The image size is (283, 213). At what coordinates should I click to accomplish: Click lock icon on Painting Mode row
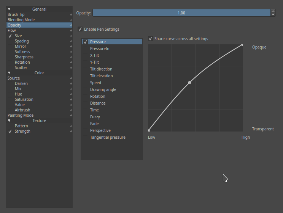click(71, 115)
